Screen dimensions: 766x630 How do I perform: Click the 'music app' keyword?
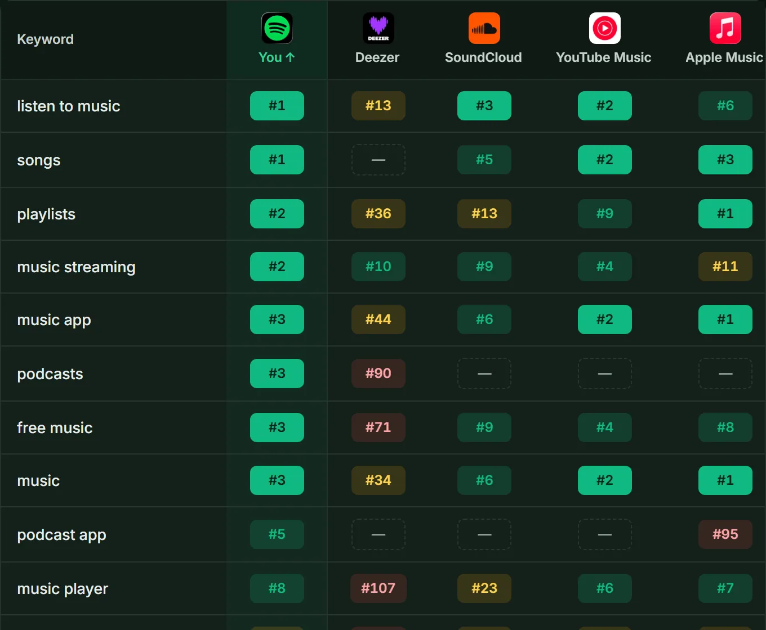(x=54, y=320)
